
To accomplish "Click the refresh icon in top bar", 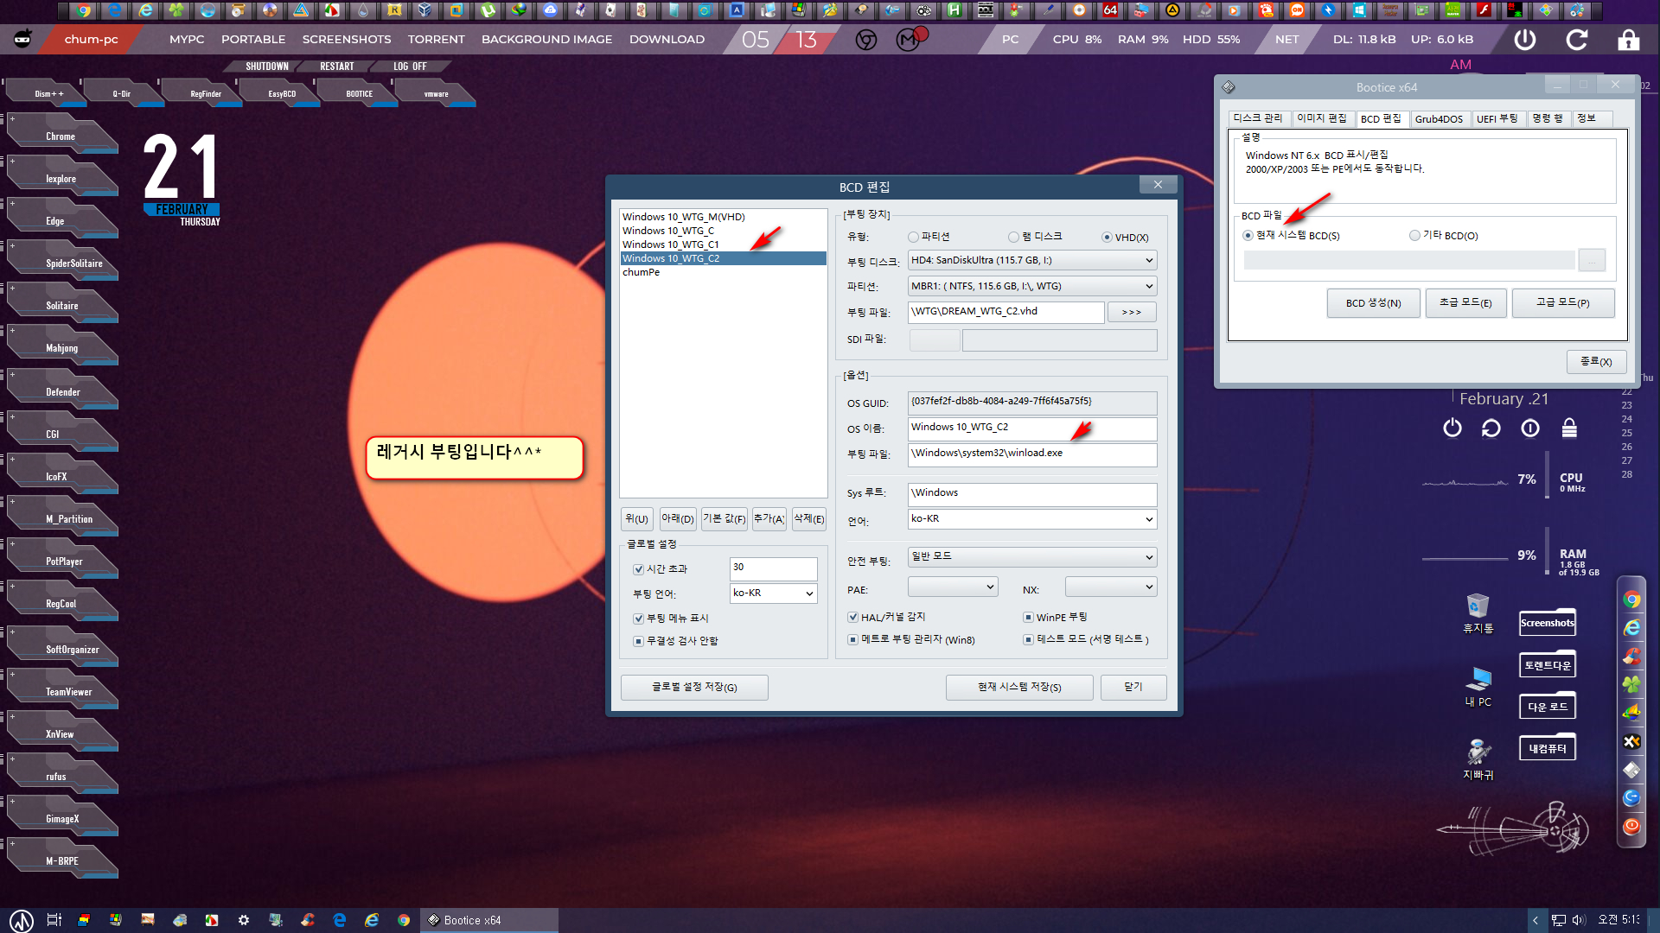I will [1577, 40].
